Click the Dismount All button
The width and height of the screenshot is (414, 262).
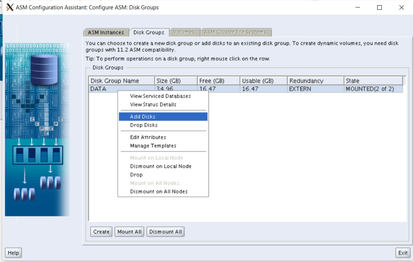pyautogui.click(x=165, y=232)
